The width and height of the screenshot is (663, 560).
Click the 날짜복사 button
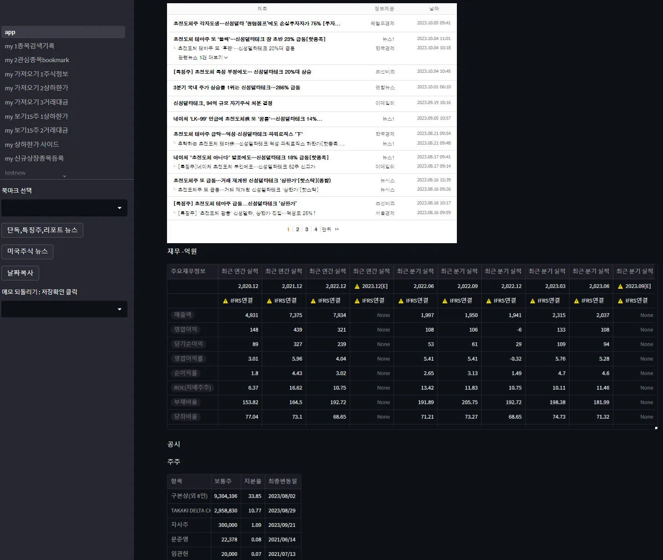click(20, 273)
